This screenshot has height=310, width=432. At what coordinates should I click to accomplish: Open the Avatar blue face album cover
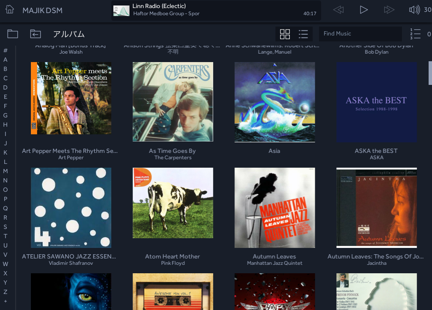71,291
